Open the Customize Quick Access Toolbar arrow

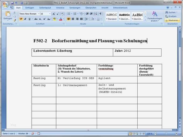pos(31,3)
